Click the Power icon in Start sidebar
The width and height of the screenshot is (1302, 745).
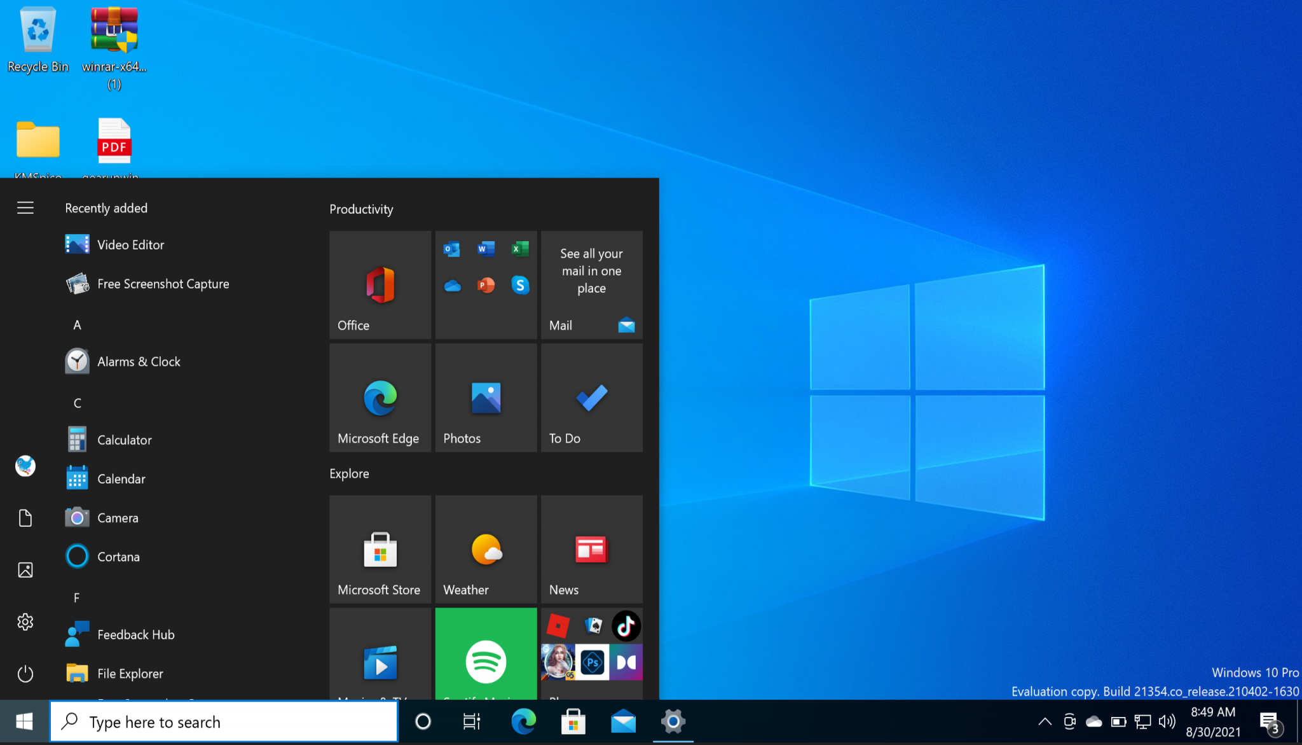[25, 674]
